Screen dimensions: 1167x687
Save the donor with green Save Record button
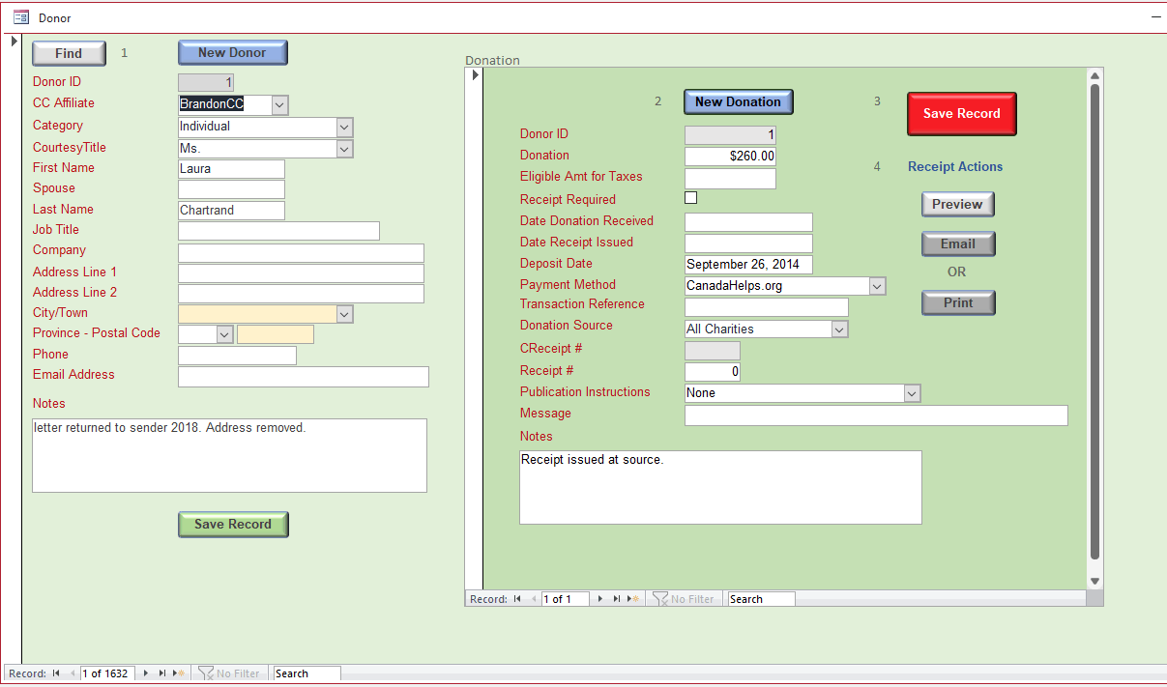(233, 525)
